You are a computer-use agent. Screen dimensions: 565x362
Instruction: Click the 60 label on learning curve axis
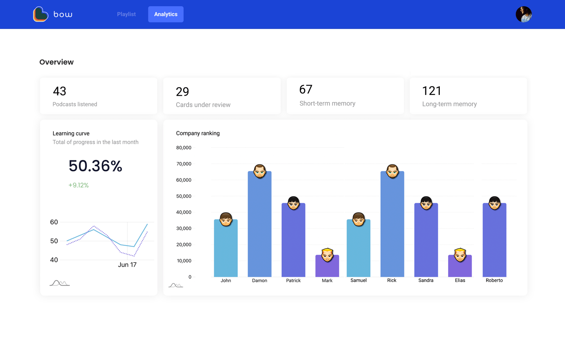click(54, 222)
